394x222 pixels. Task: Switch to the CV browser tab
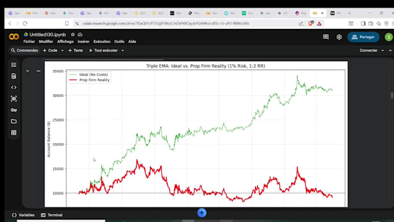pyautogui.click(x=282, y=13)
